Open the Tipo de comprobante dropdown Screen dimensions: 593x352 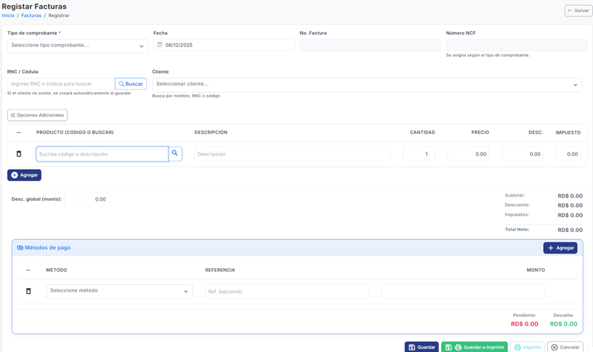[x=78, y=45]
